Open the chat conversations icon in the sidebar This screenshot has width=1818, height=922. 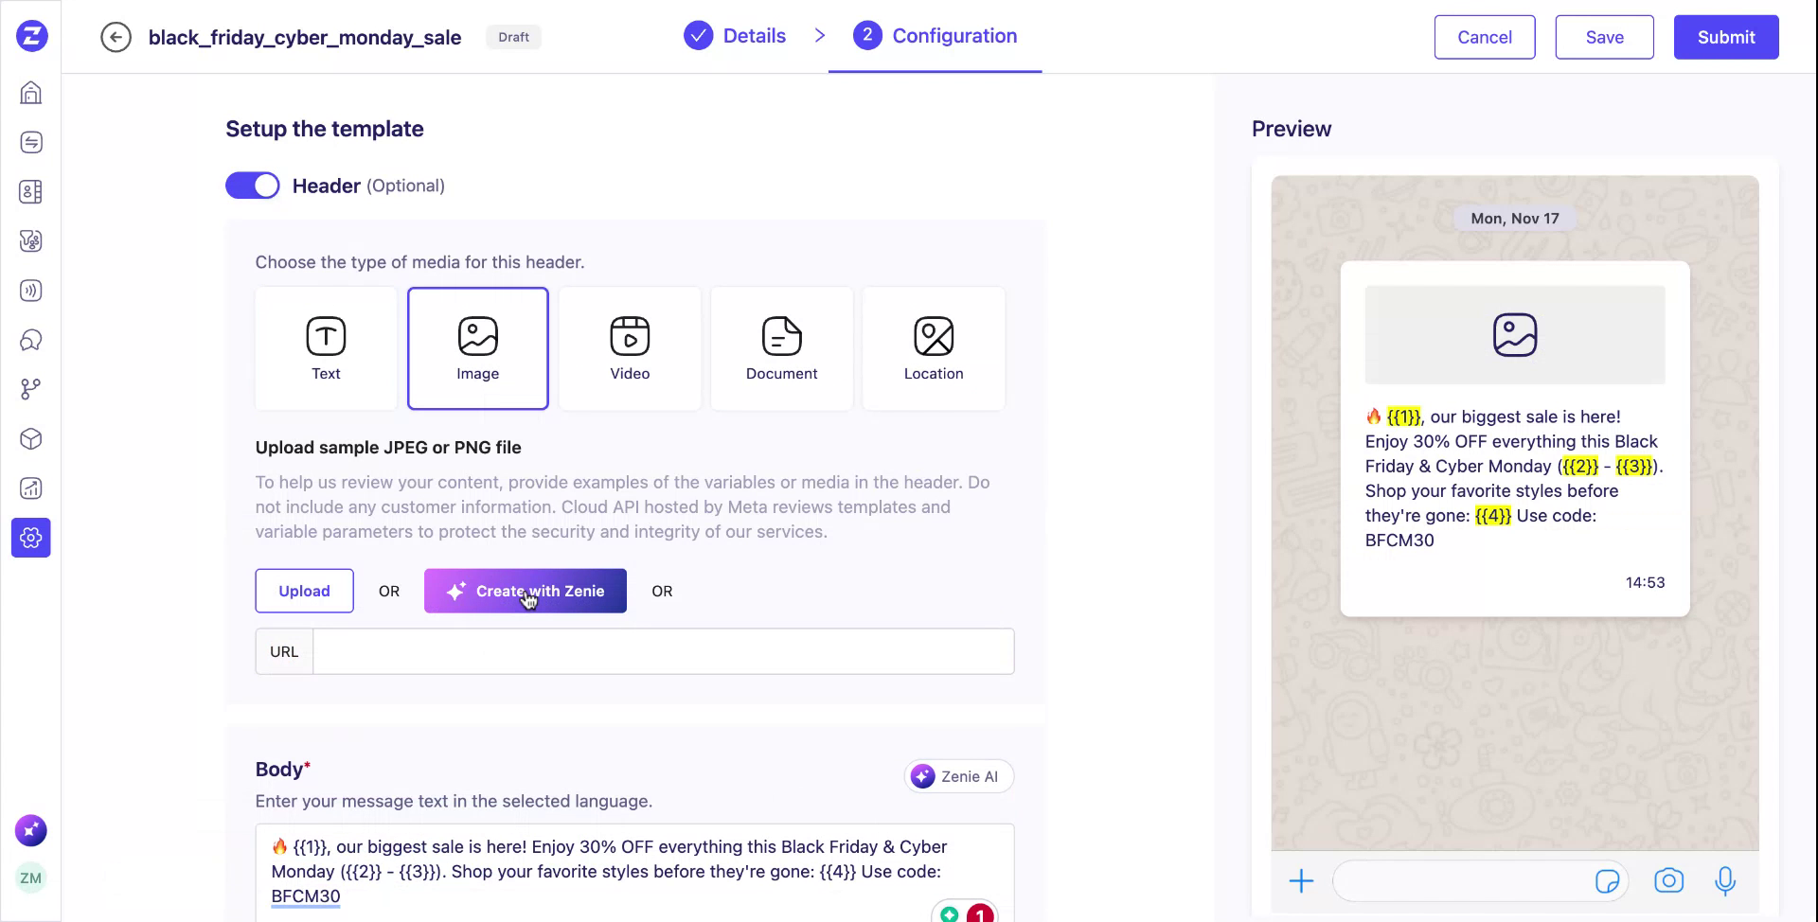(x=30, y=340)
